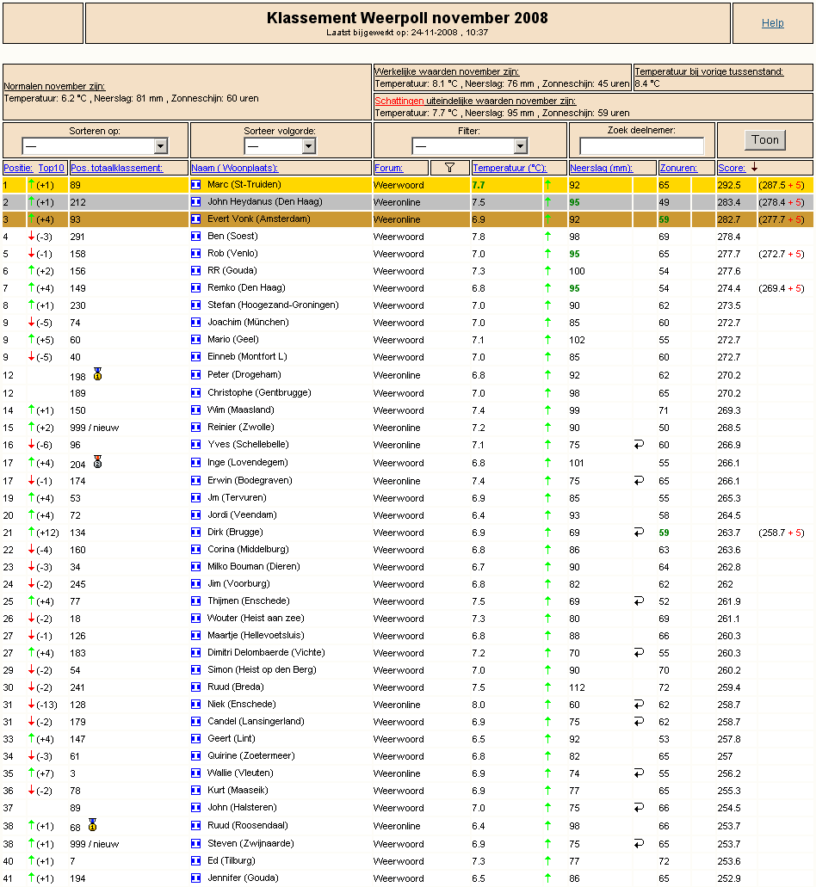The height and width of the screenshot is (887, 816).
Task: Click the return arrow icon in Yves (Schellebelle) row
Action: 639,445
